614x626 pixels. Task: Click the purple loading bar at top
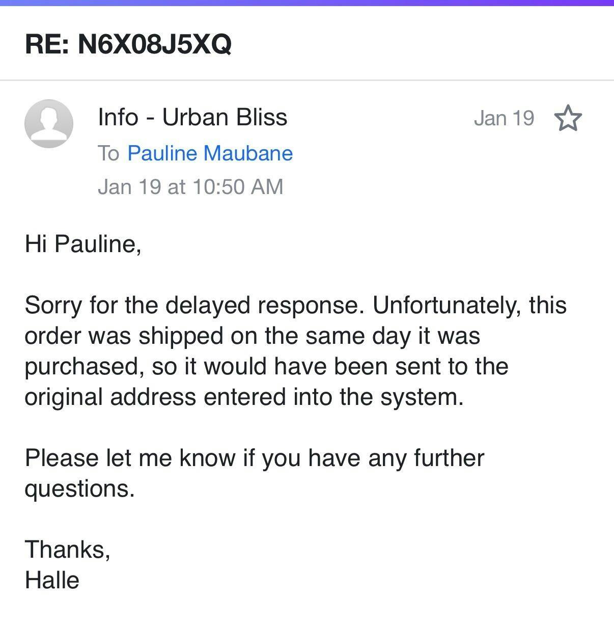coord(307,3)
